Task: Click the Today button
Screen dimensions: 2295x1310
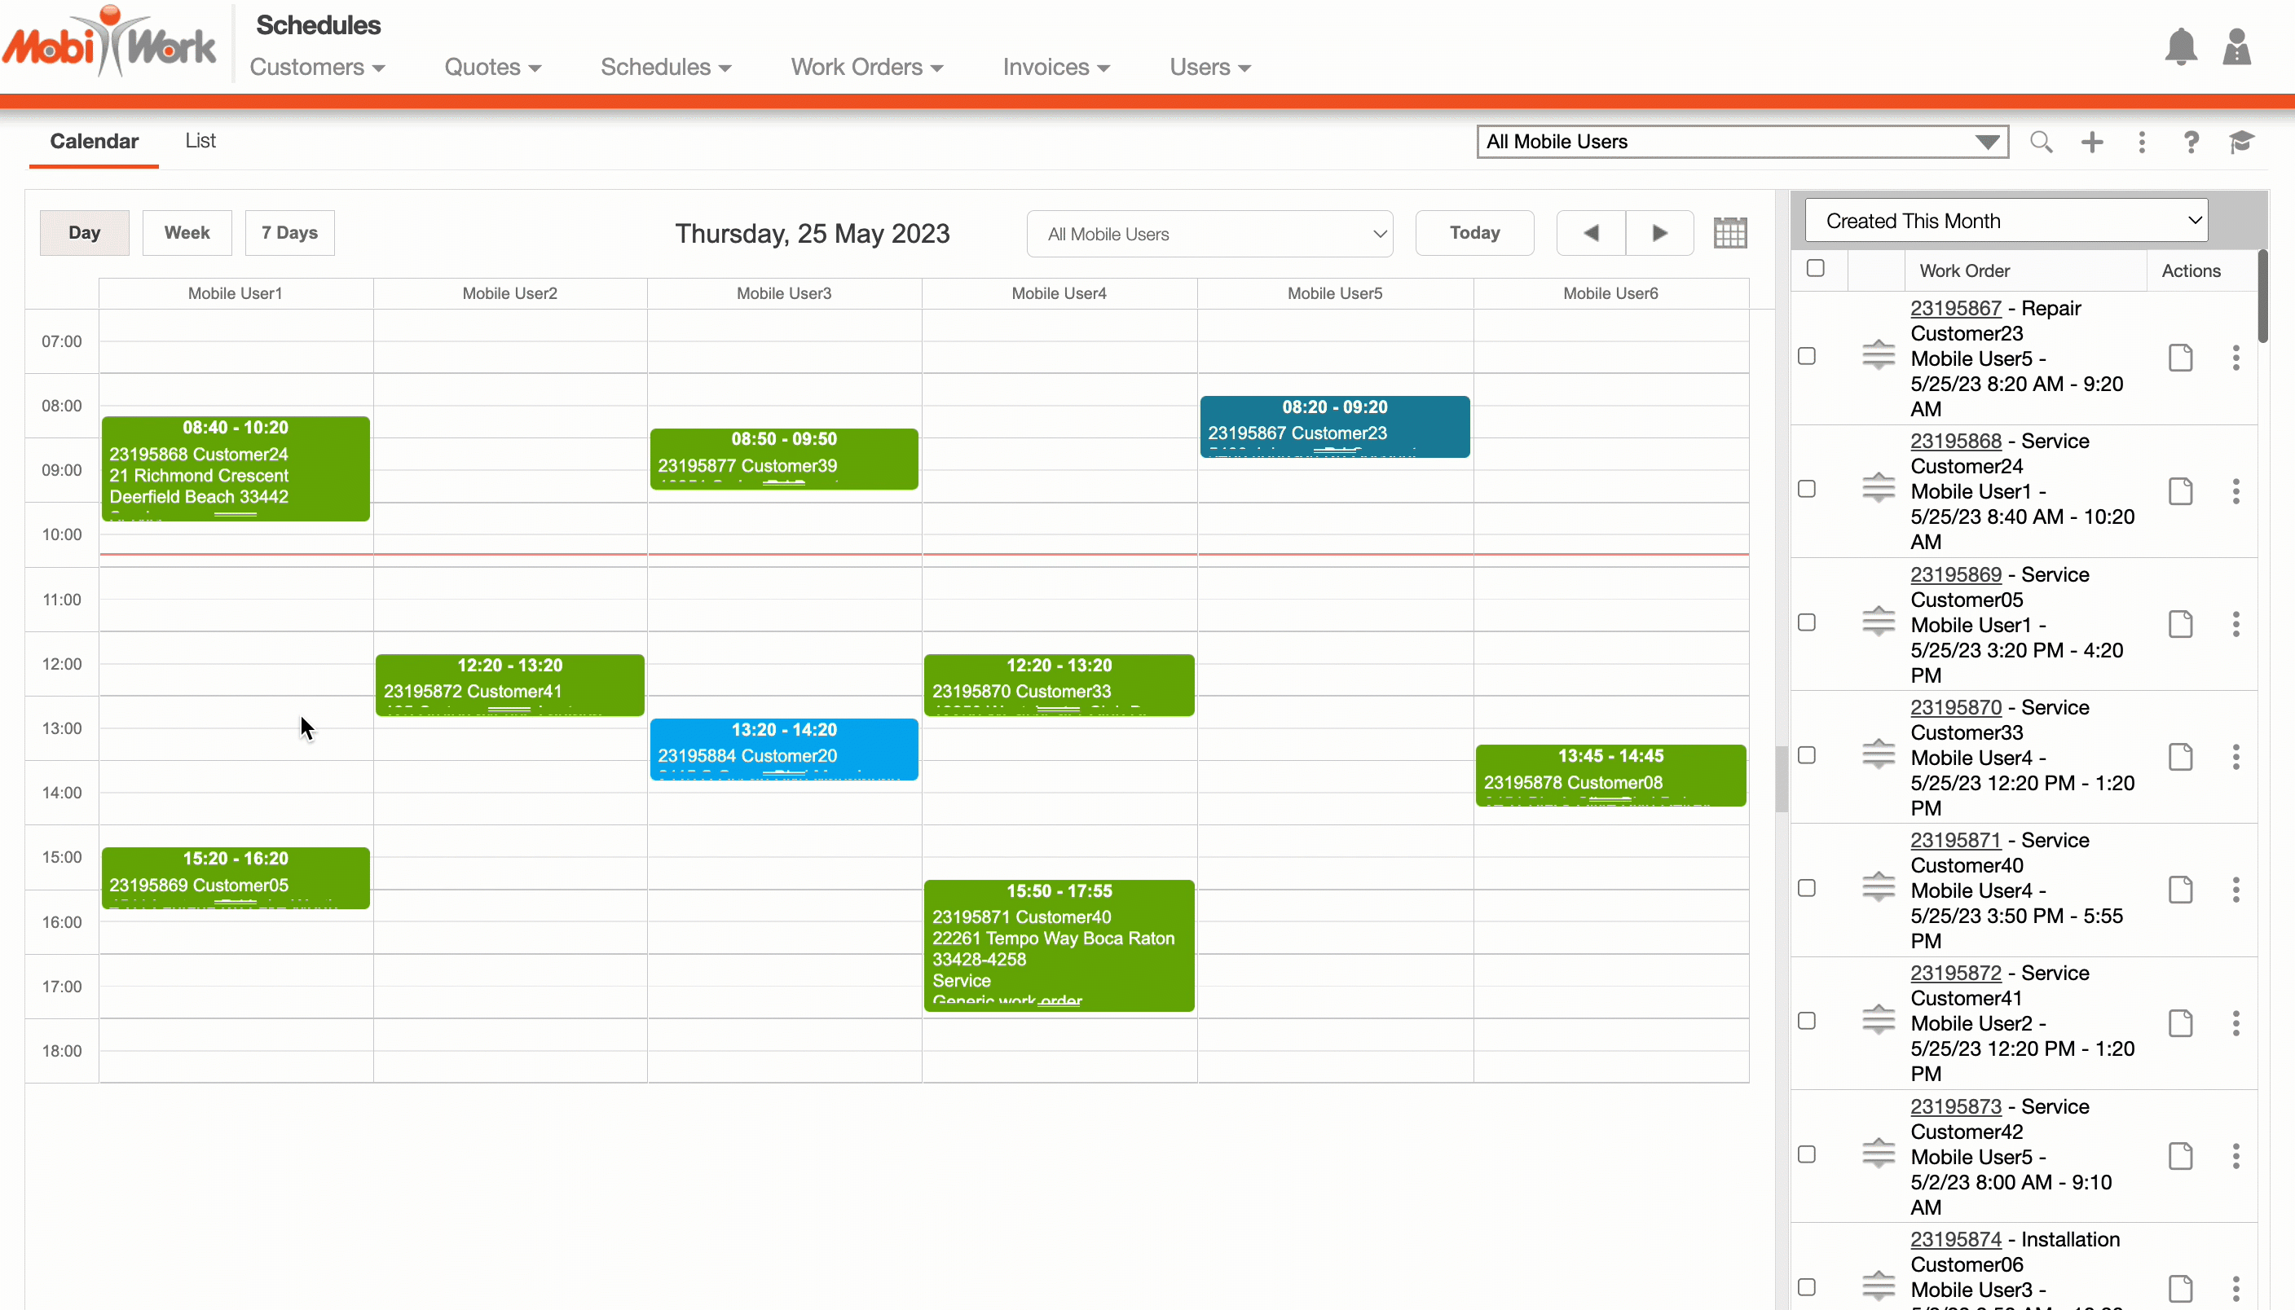Action: (x=1473, y=233)
